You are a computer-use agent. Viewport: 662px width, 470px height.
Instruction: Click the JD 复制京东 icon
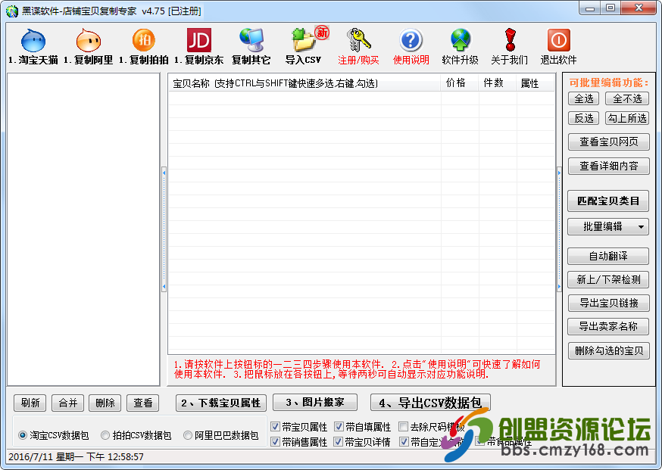click(x=199, y=40)
